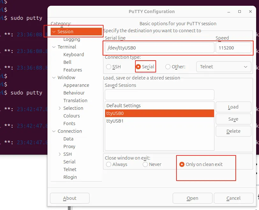Open the Proxy category
This screenshot has width=259, height=210.
[x=69, y=146]
